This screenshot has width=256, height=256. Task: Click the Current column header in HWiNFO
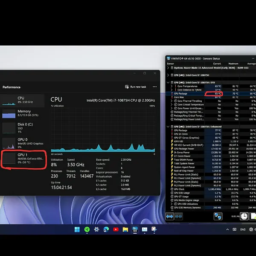point(217,64)
